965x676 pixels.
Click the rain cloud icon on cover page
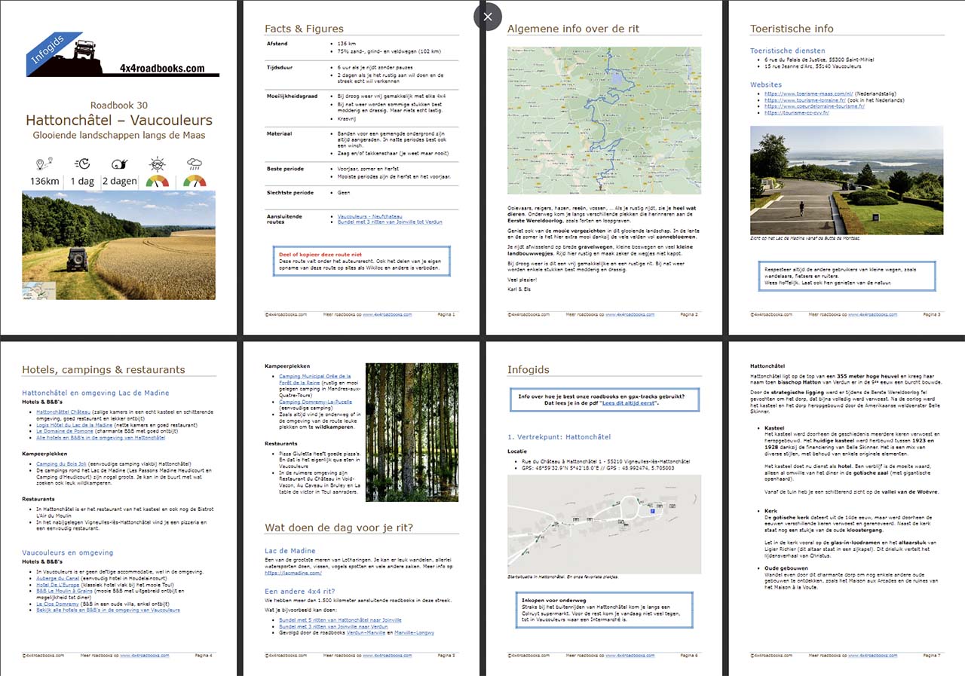[194, 164]
